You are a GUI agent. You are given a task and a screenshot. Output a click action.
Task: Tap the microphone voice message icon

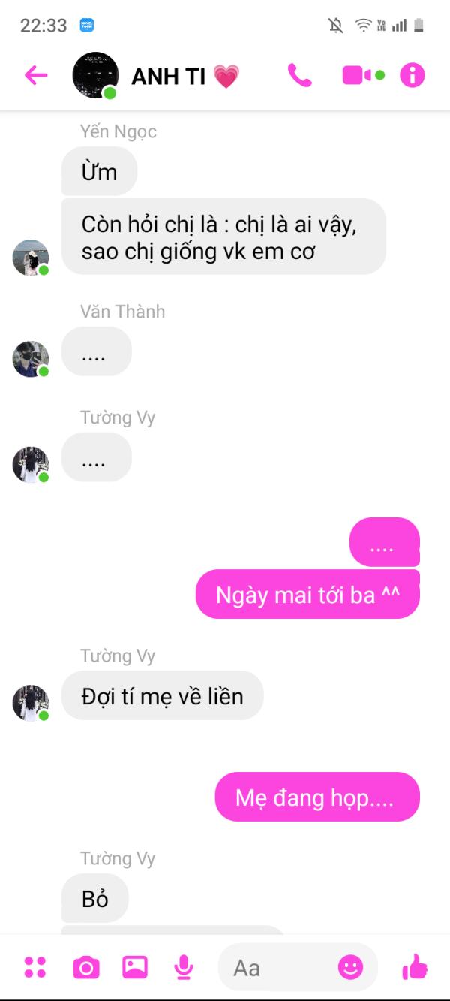184,967
